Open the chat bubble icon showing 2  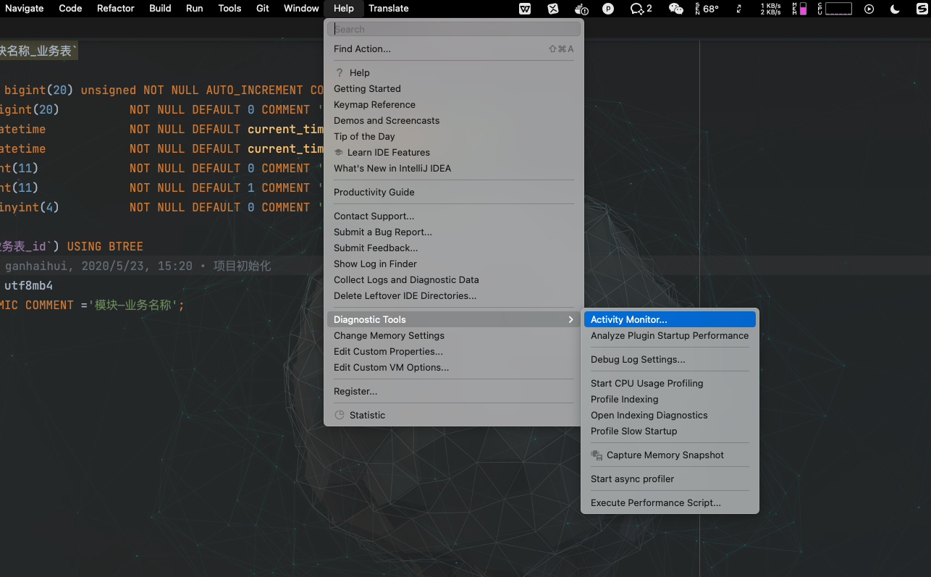641,9
